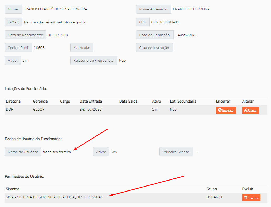Image resolution: width=271 pixels, height=207 pixels.
Task: Click the Lotações do Funcionário heading
Action: [x=26, y=89]
